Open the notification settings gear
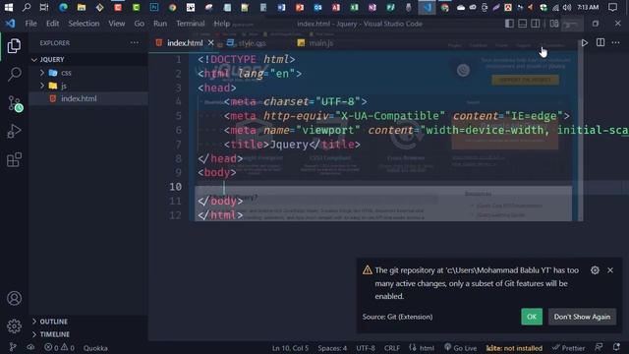This screenshot has width=629, height=354. pyautogui.click(x=595, y=270)
